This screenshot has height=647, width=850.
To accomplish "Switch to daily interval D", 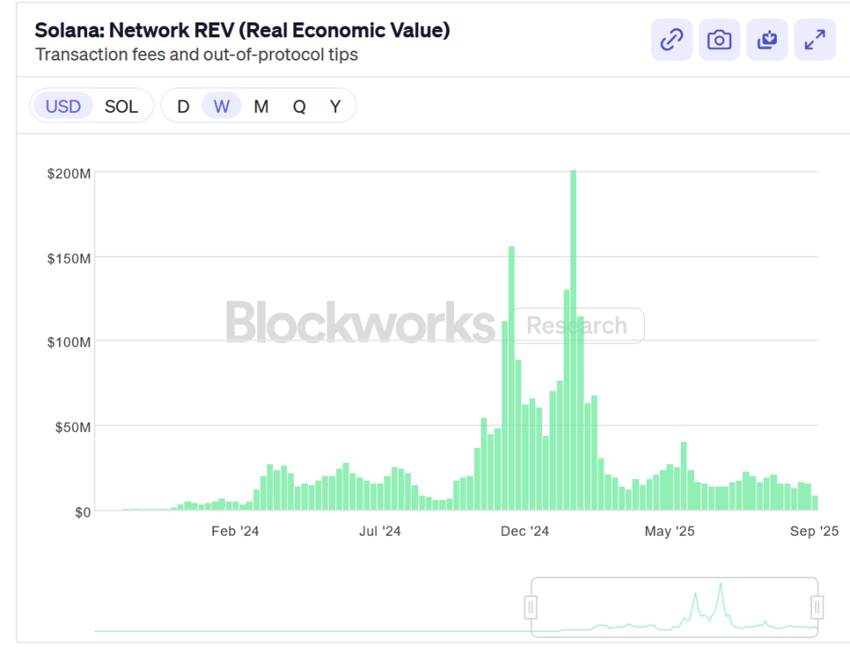I will 183,105.
